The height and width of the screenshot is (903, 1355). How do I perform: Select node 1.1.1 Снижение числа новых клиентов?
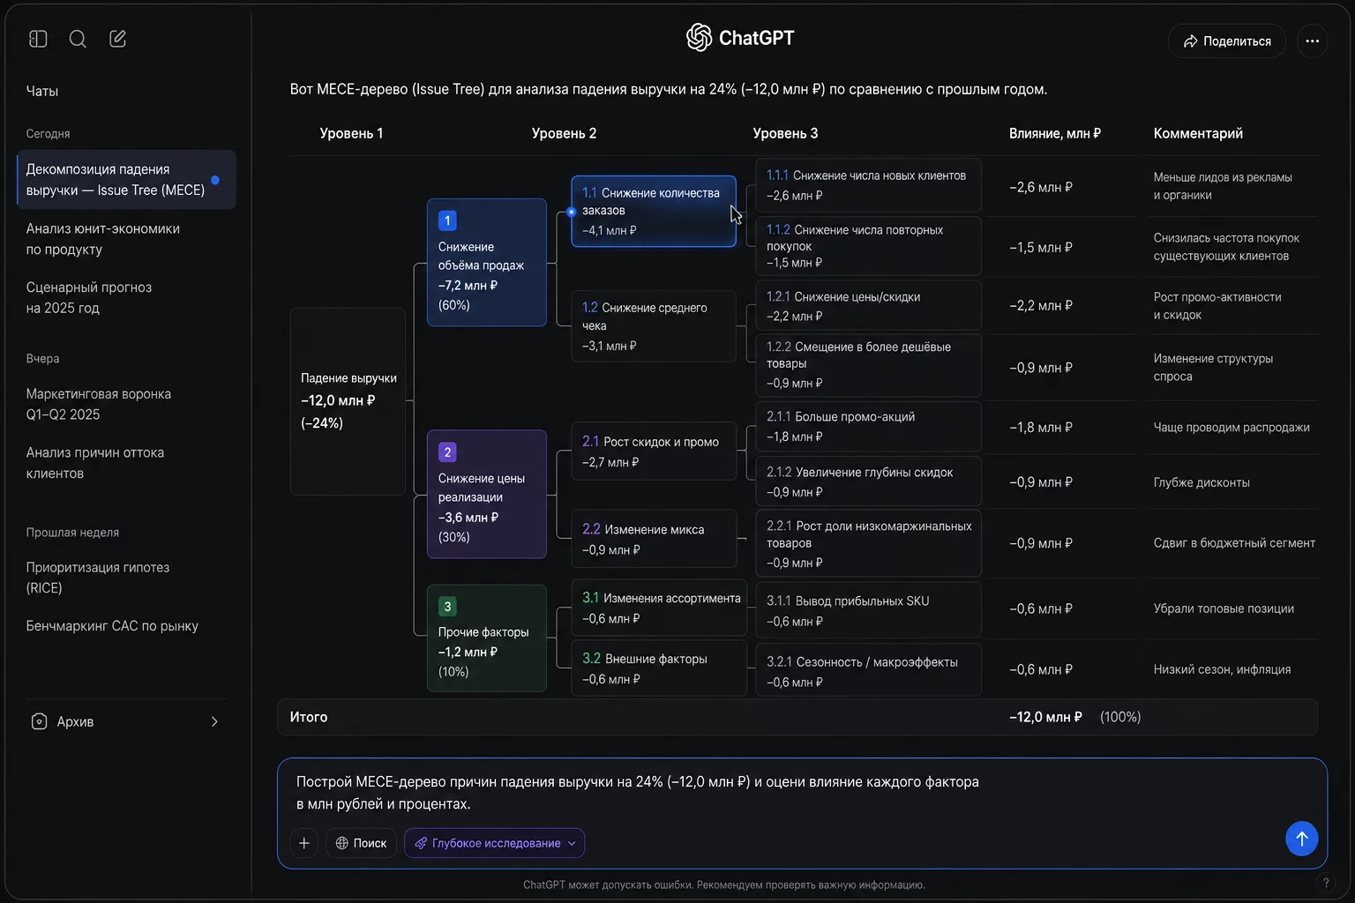click(868, 185)
